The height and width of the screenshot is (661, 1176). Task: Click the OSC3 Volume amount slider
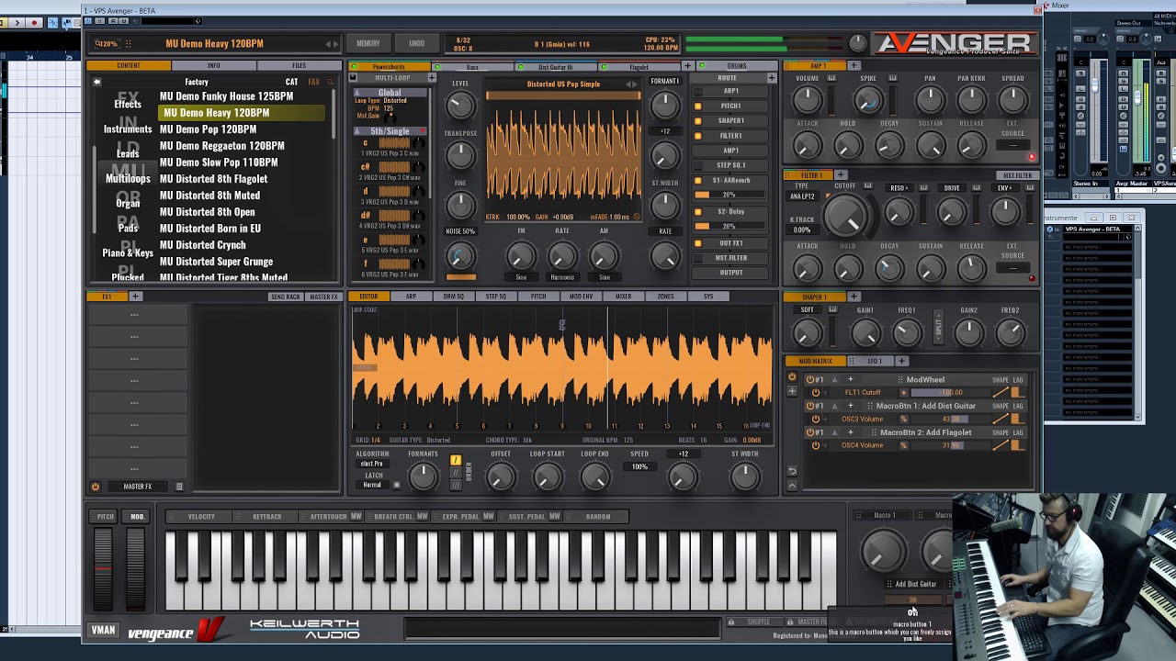(x=950, y=420)
